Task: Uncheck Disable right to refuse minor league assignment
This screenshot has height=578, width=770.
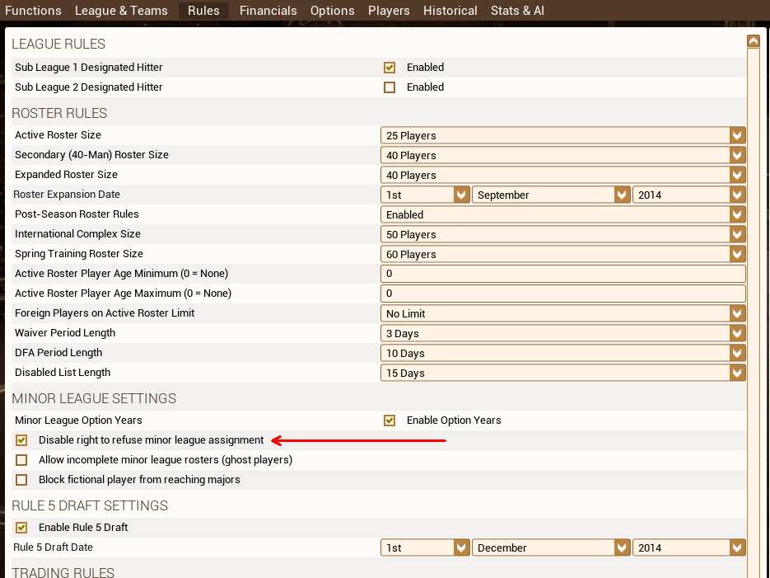Action: coord(21,440)
